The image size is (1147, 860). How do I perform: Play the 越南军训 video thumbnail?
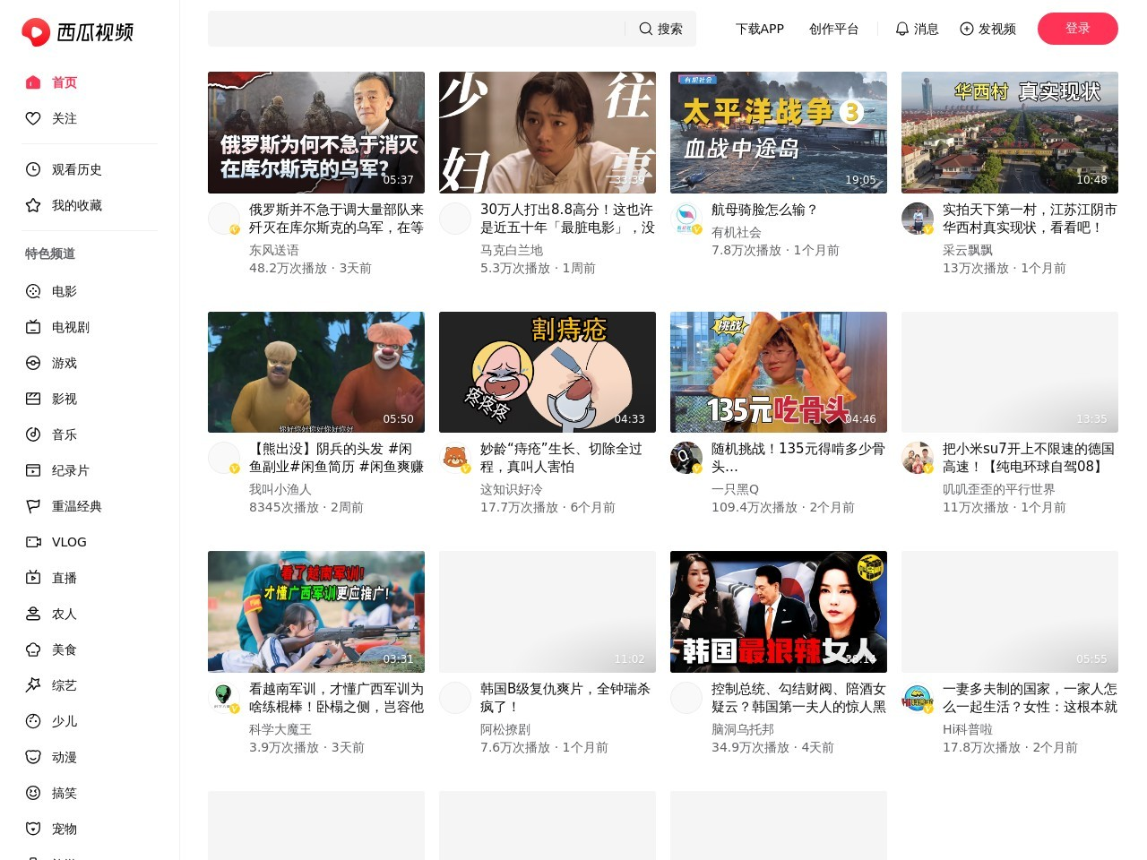pos(316,612)
